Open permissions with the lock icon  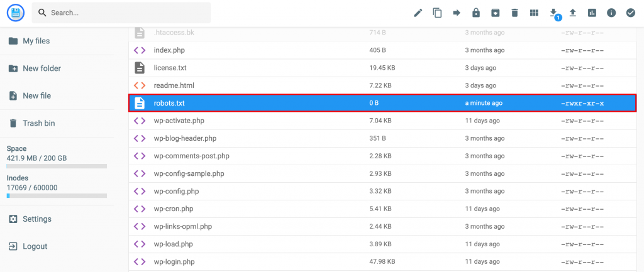coord(476,13)
